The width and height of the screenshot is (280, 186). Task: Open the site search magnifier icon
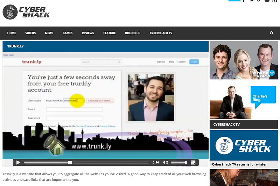pyautogui.click(x=272, y=33)
